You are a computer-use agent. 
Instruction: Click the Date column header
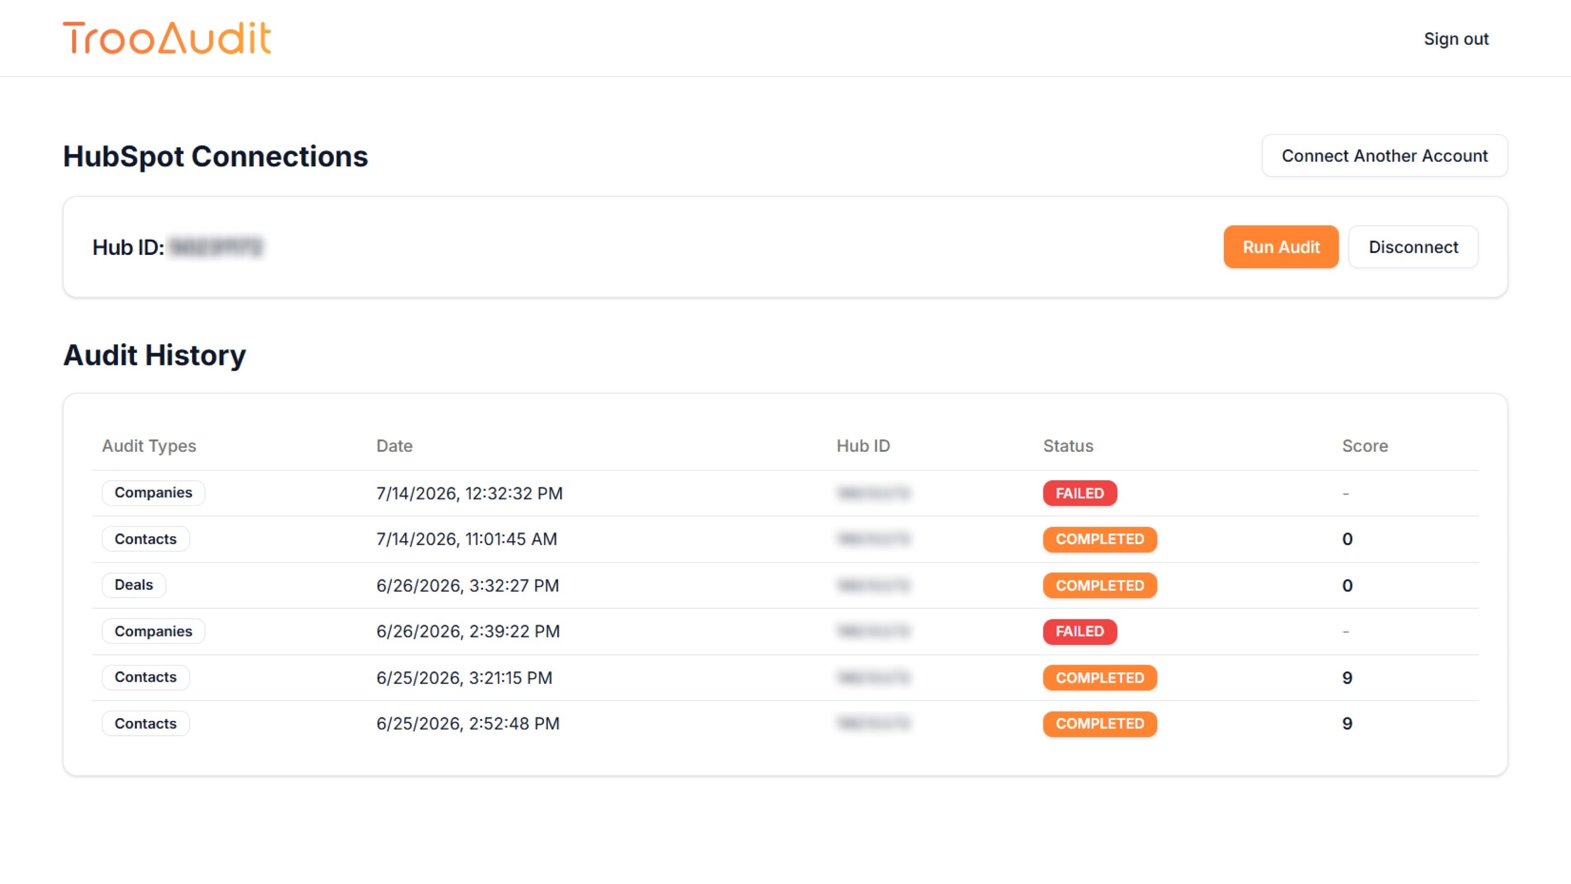[394, 446]
